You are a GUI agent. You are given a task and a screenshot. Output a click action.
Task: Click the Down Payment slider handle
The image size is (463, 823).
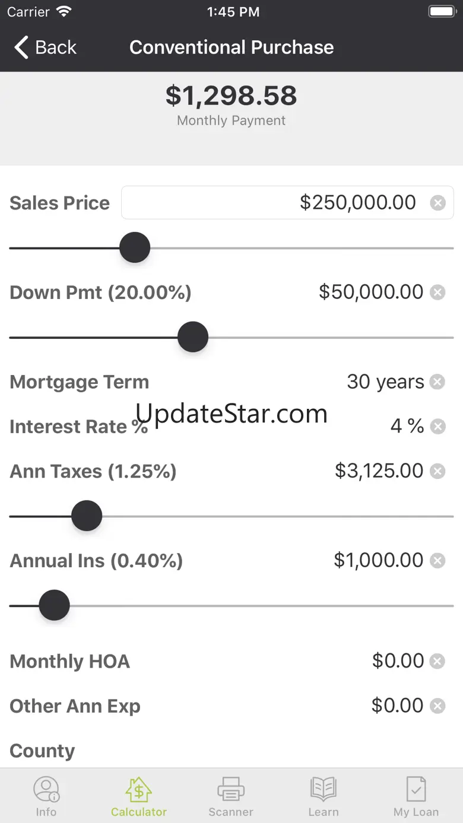(193, 337)
